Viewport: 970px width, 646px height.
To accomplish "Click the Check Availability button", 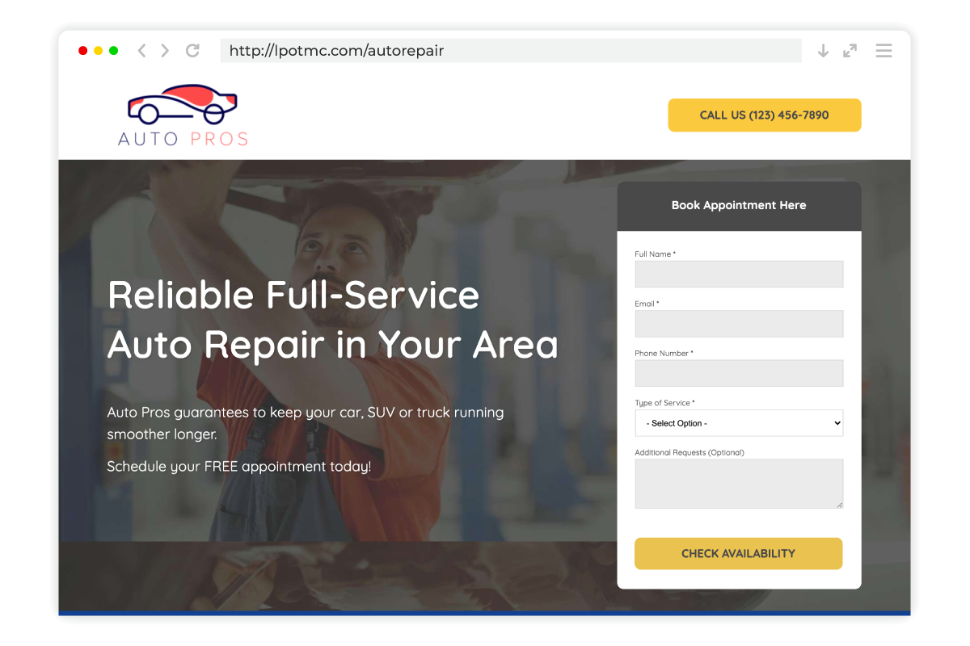I will [738, 554].
